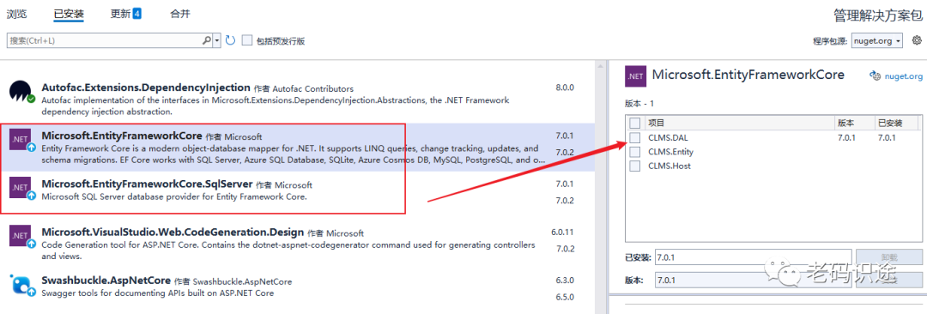This screenshot has height=314, width=927.
Task: Click the search magnifier icon
Action: [x=206, y=40]
